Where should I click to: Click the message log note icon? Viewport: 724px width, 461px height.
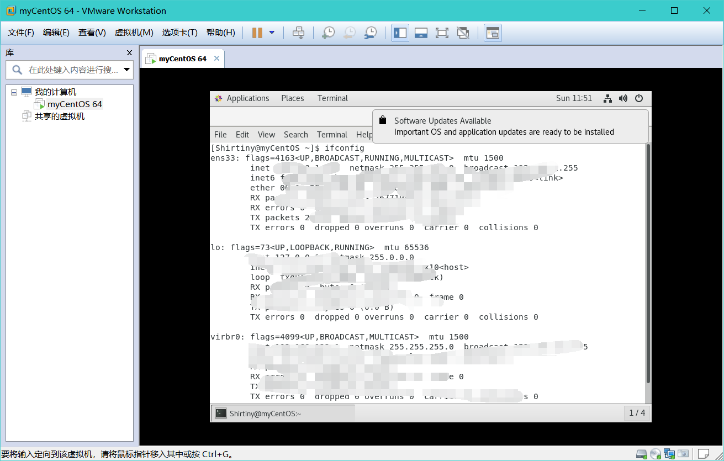pyautogui.click(x=704, y=454)
